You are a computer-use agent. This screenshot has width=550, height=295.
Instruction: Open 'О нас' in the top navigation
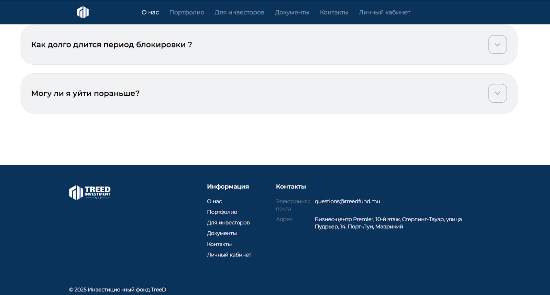(150, 12)
